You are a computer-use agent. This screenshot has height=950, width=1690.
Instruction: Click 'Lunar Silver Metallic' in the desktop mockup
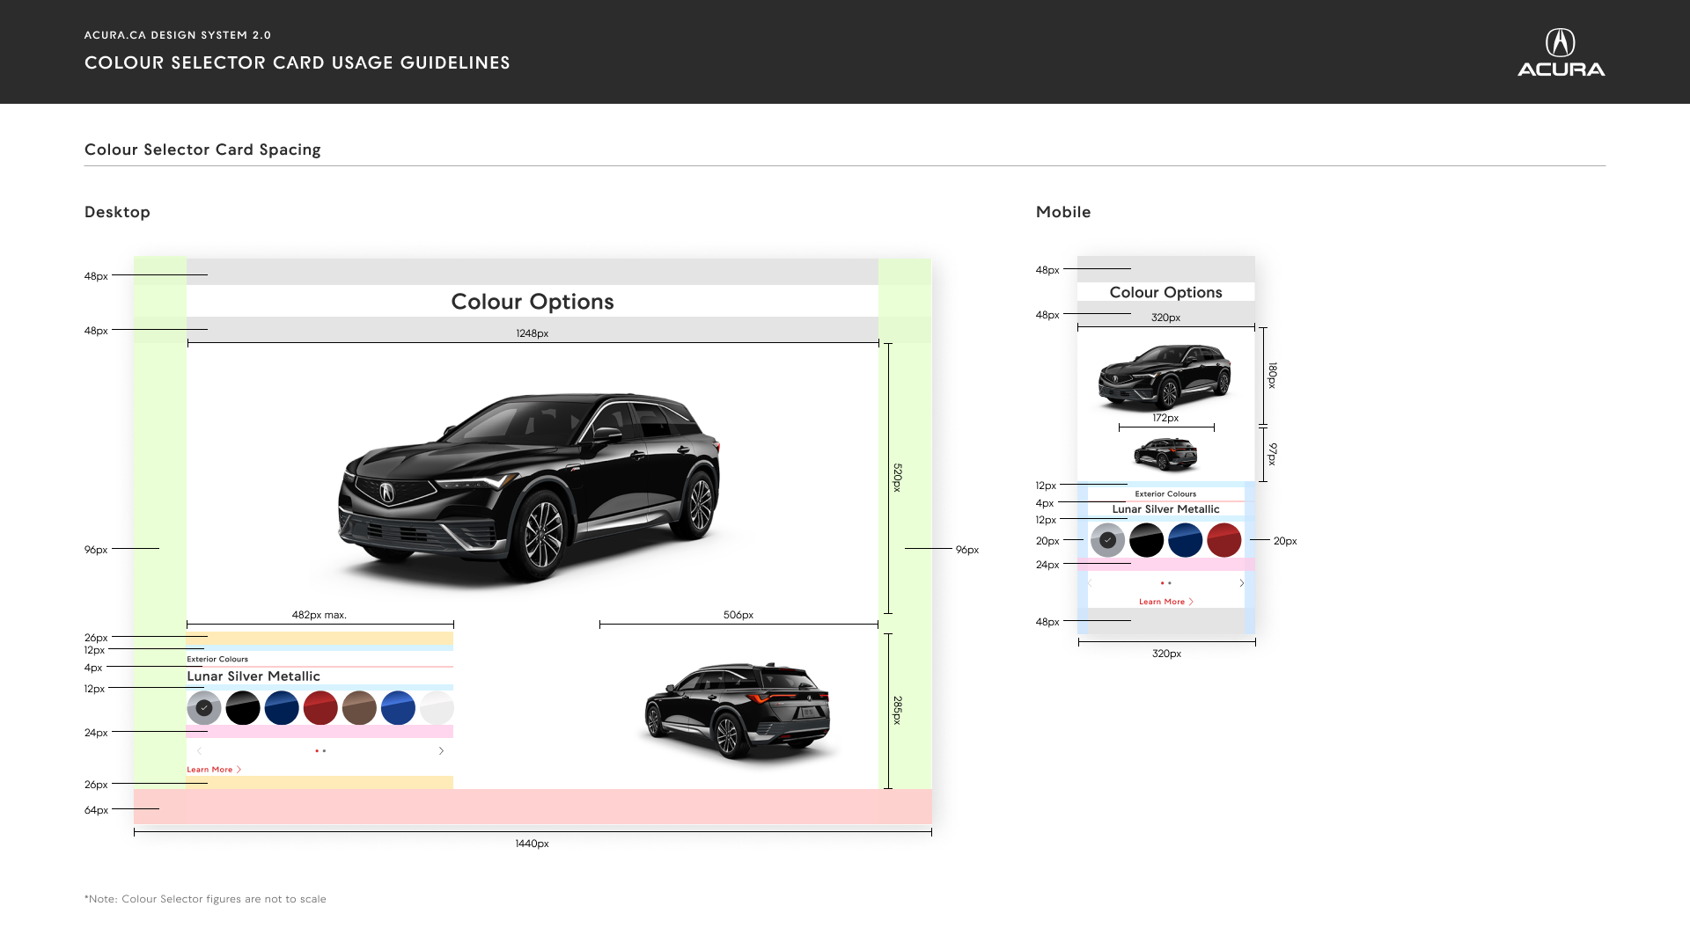tap(253, 676)
